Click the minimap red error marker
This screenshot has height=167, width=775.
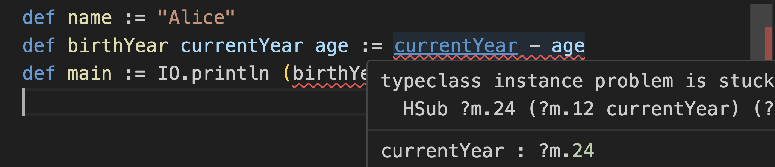[768, 43]
